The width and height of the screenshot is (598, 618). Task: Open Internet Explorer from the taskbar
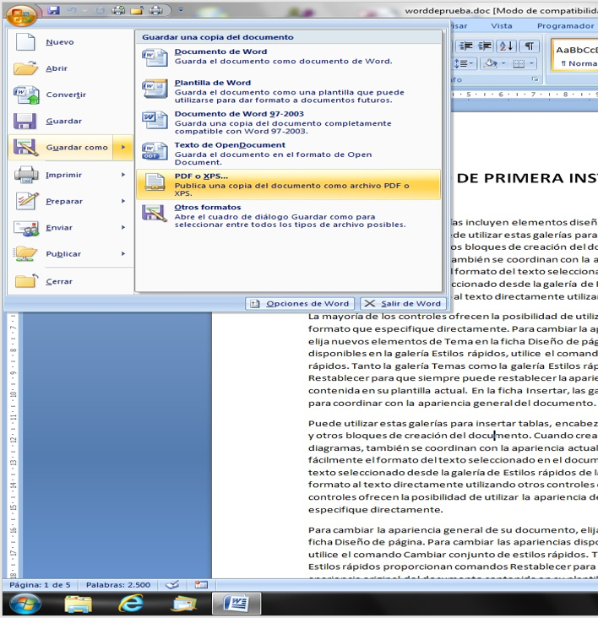click(x=131, y=604)
